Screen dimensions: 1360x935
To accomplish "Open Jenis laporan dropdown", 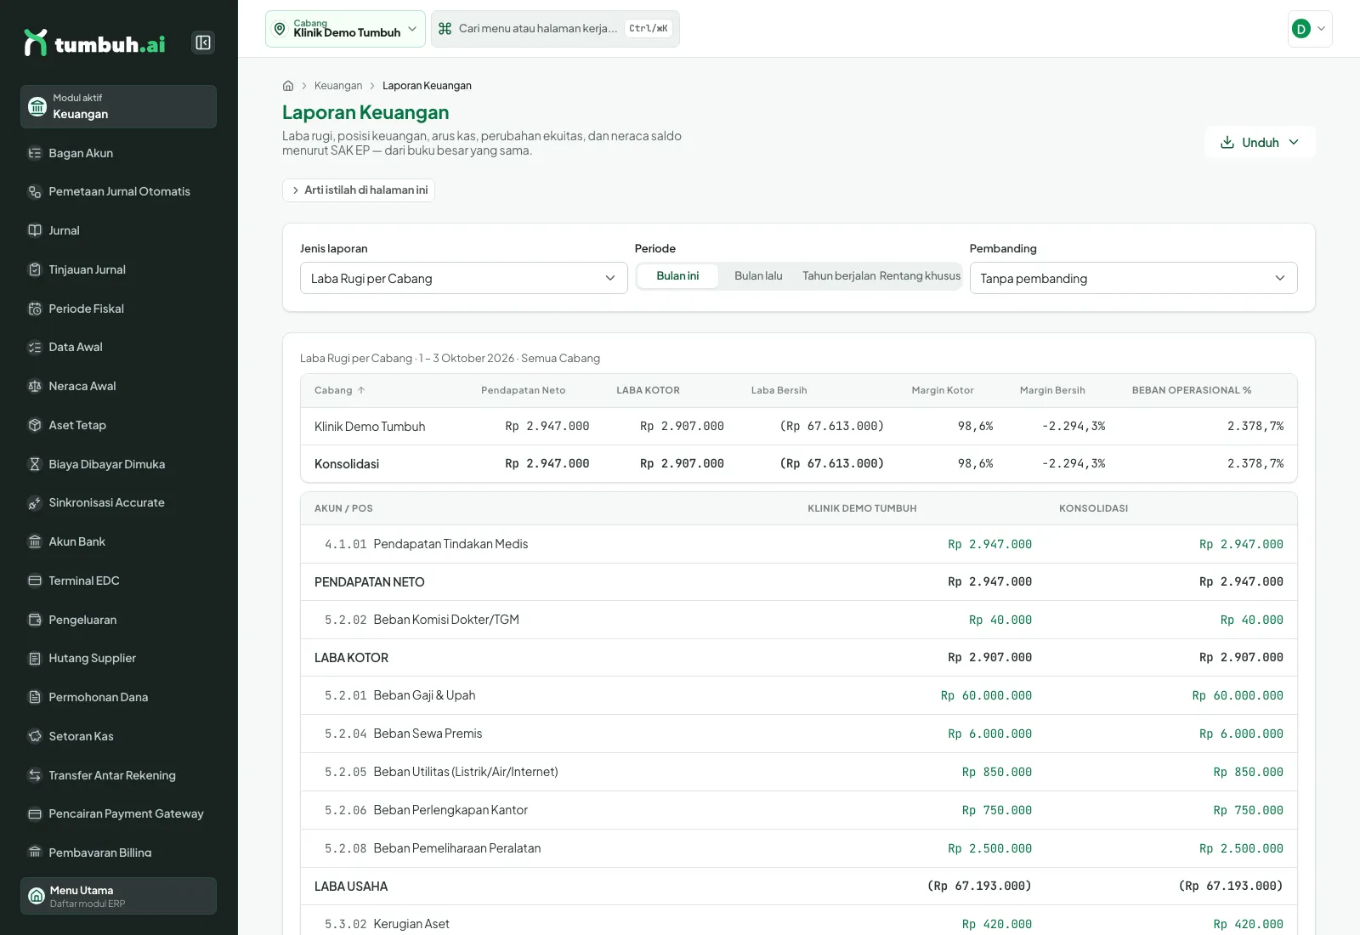I will 463,278.
